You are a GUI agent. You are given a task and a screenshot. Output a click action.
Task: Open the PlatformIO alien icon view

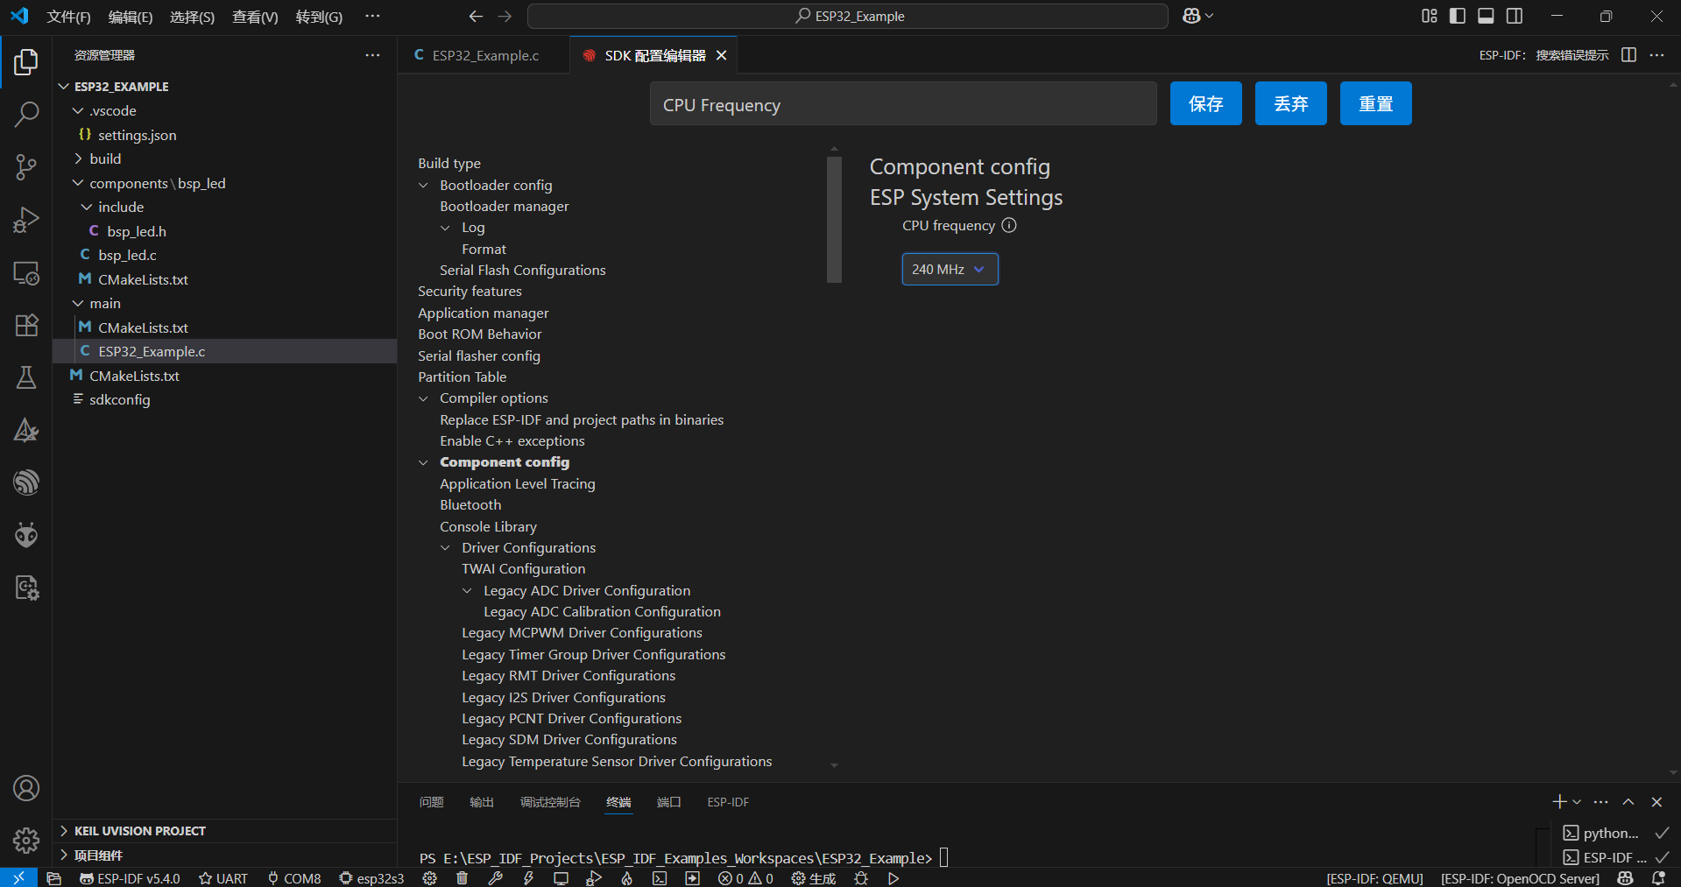click(26, 535)
